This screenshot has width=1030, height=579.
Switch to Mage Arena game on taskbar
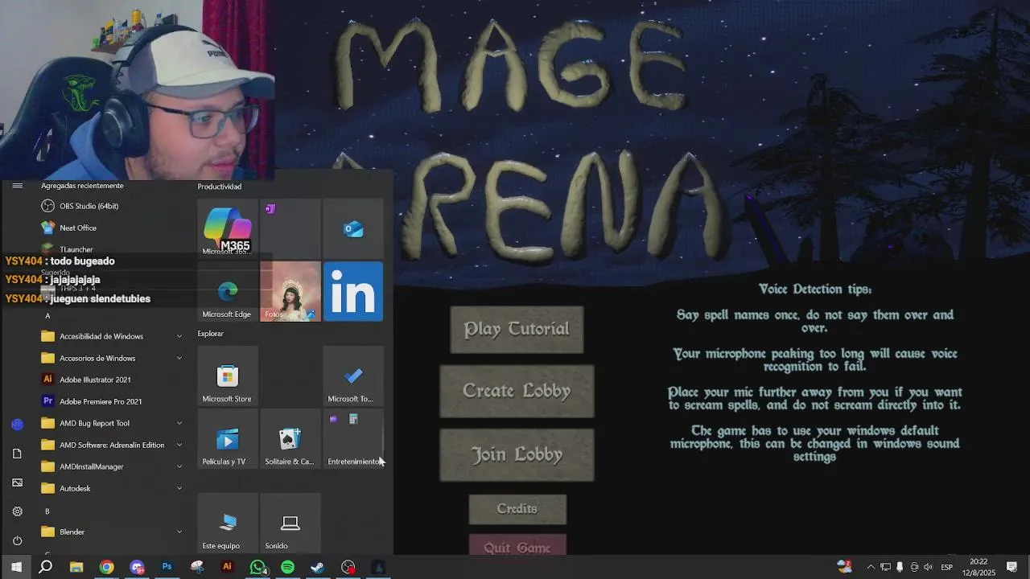click(378, 567)
